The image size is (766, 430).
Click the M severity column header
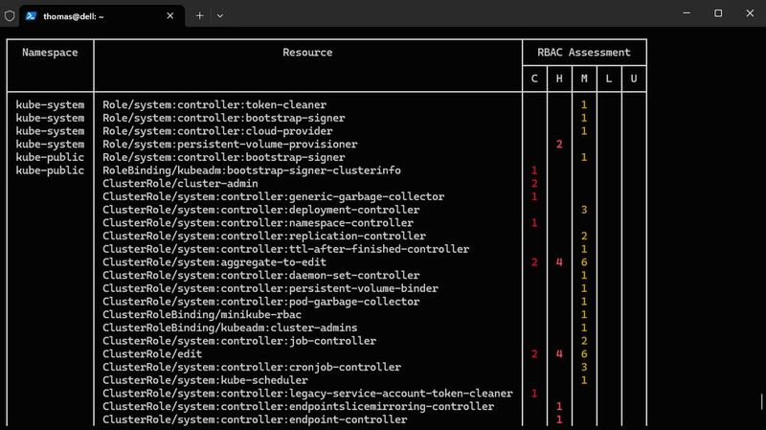coord(584,79)
